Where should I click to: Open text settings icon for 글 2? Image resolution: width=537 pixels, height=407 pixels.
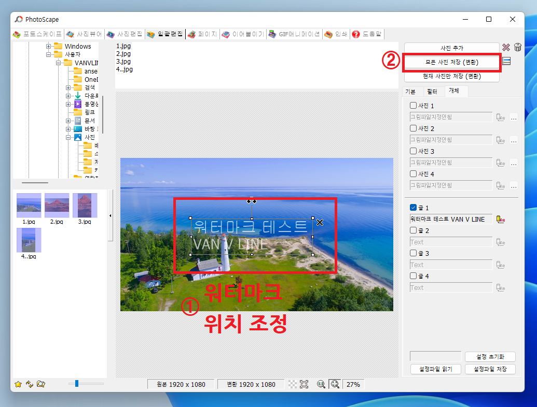[x=501, y=242]
